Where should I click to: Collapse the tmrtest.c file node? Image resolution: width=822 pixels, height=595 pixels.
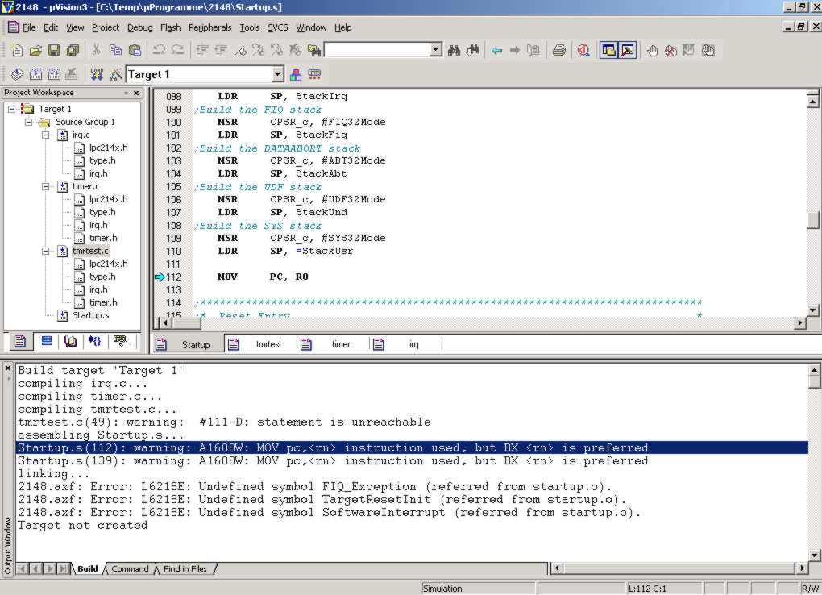coord(46,251)
